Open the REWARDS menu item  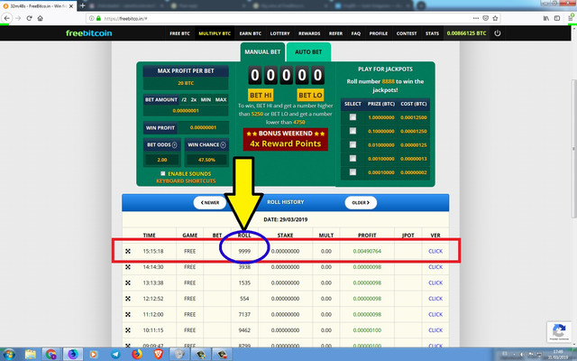click(x=309, y=33)
